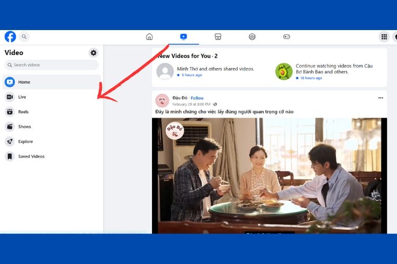
Task: Click the Facebook logo icon
Action: [10, 36]
